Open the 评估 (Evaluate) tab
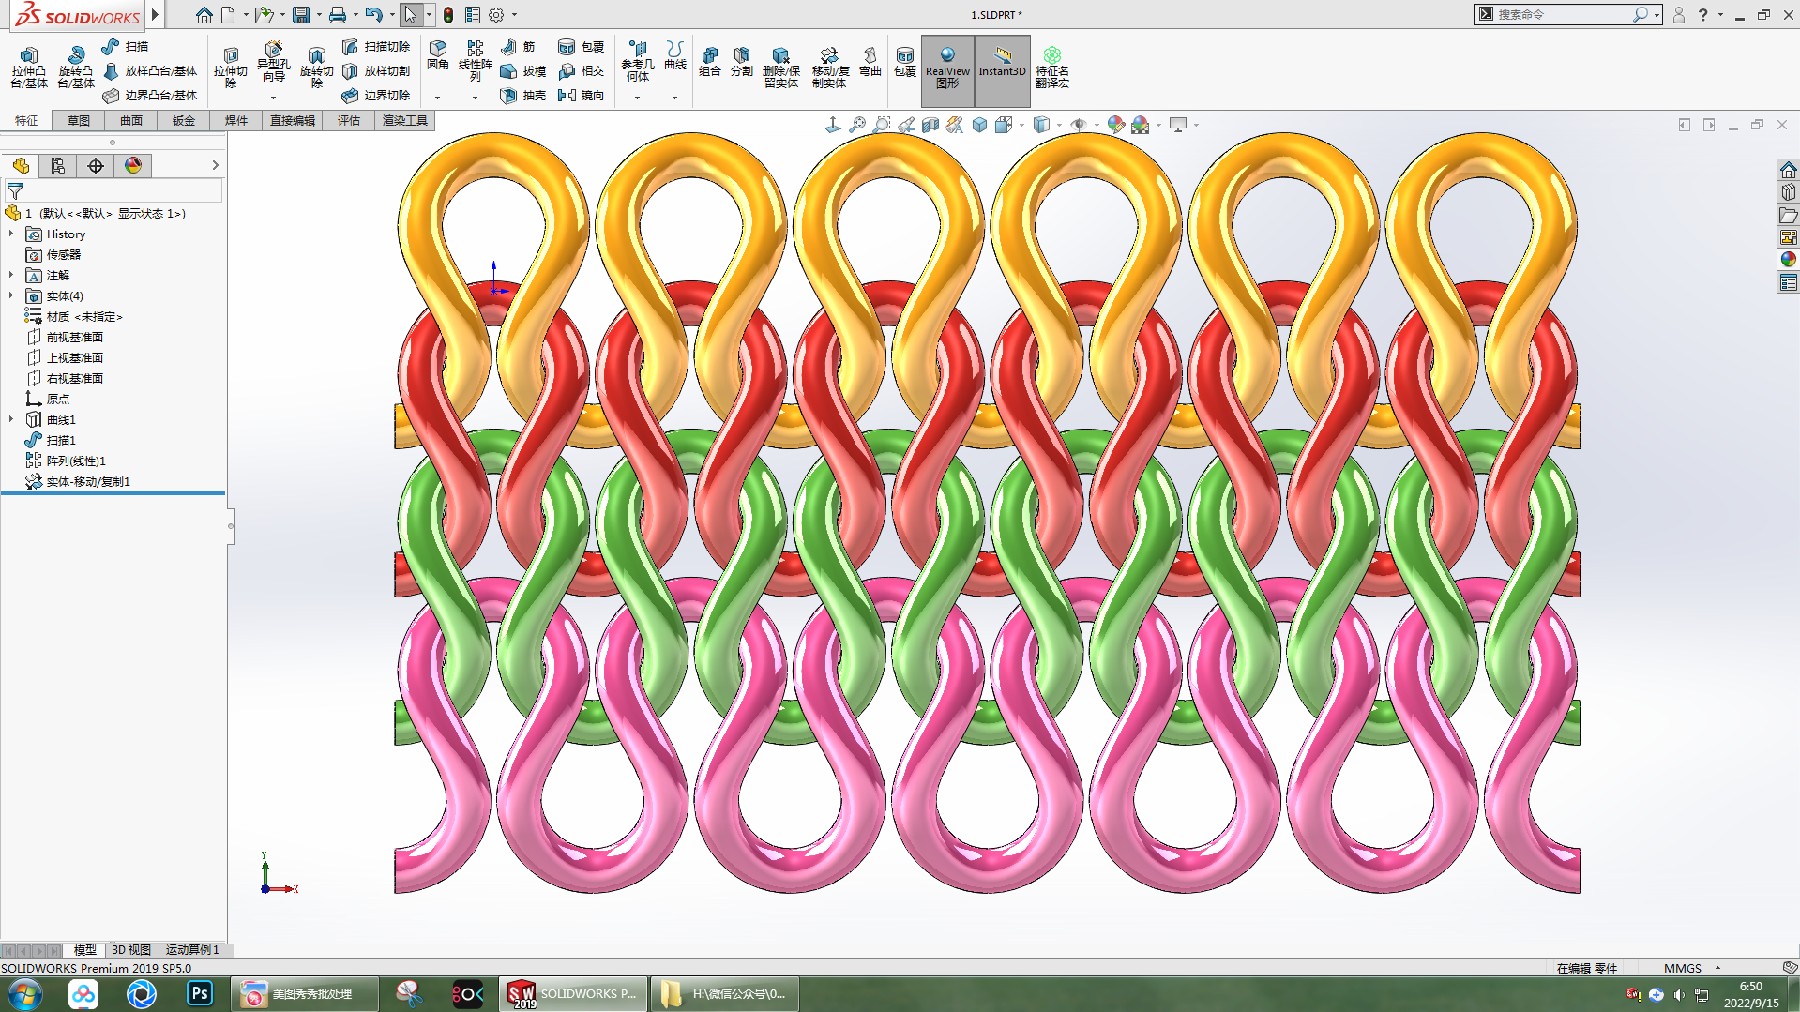 point(349,120)
